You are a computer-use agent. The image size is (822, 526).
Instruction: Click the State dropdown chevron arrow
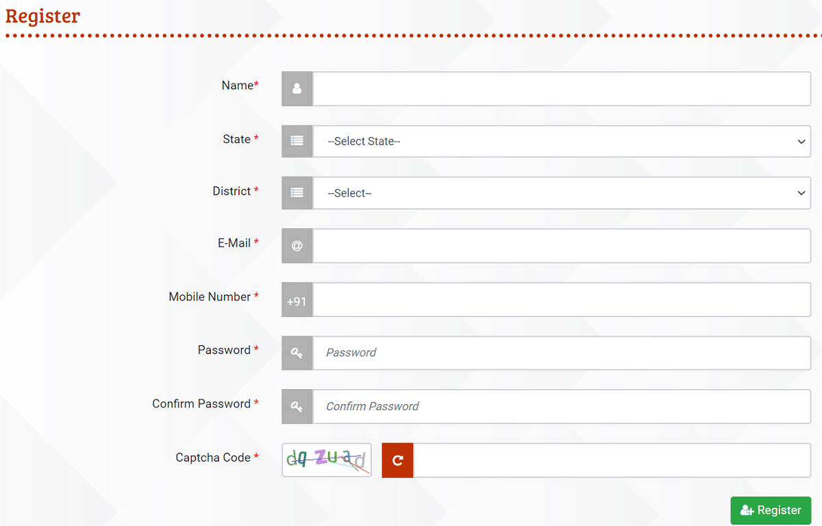point(801,142)
